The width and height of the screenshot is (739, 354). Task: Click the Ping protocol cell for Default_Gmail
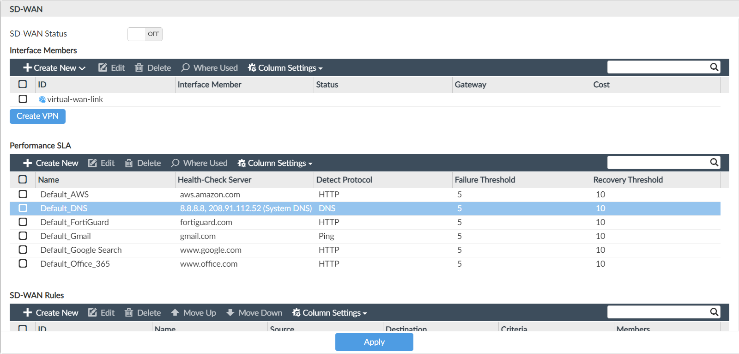[x=327, y=236]
